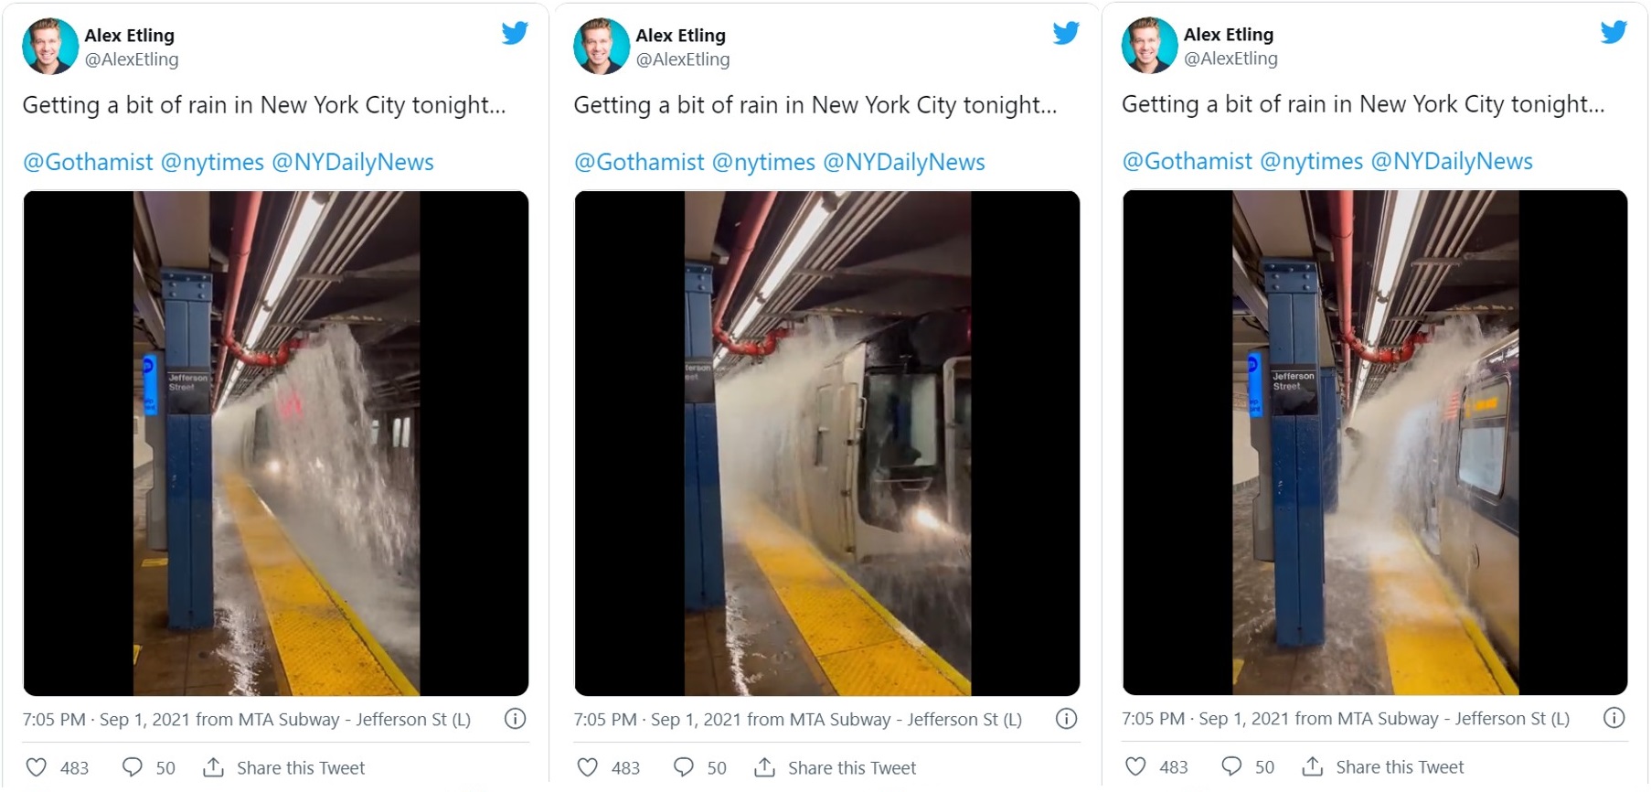
Task: Like the middle tweet using the heart
Action: point(588,767)
